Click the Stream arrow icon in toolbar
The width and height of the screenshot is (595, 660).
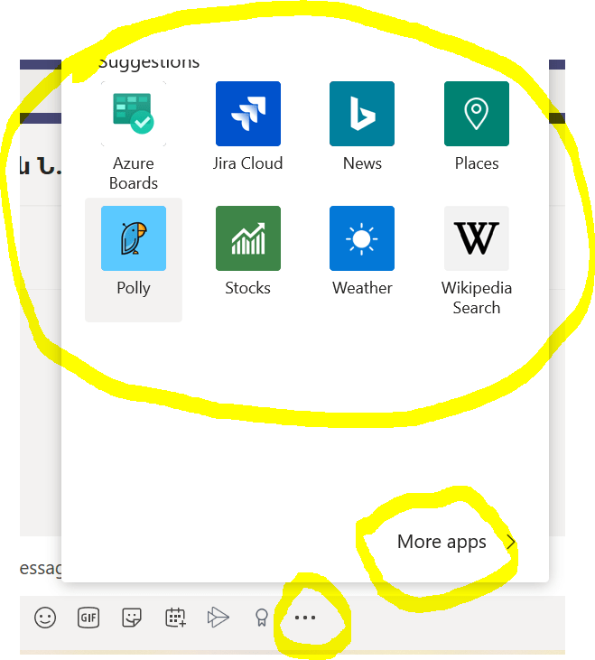tap(218, 618)
